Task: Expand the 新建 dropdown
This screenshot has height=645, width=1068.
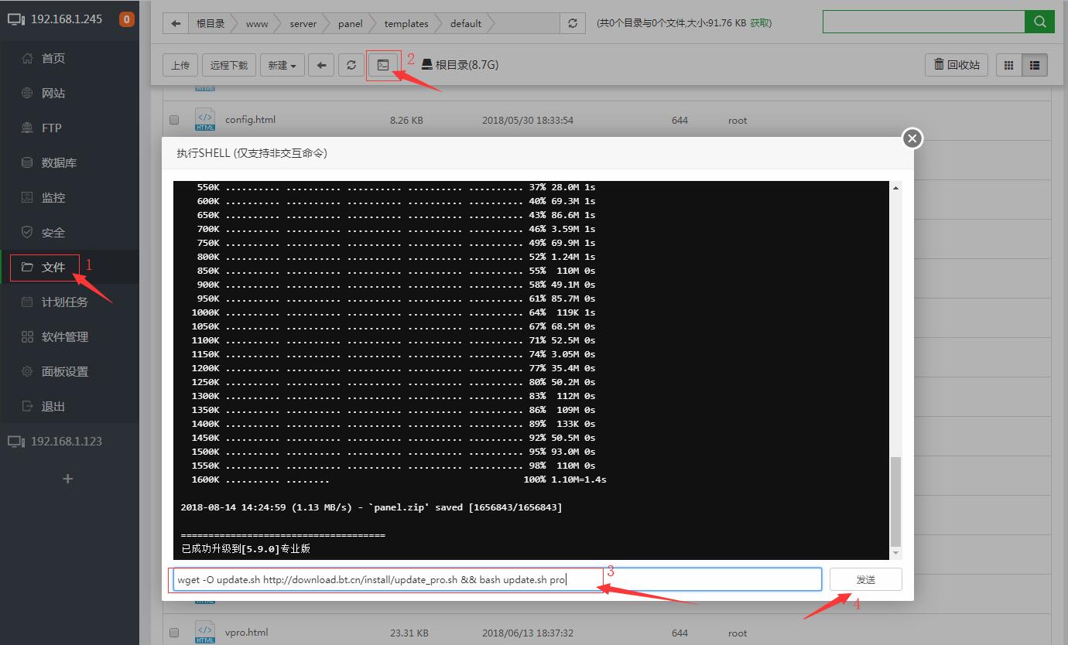Action: click(x=282, y=65)
